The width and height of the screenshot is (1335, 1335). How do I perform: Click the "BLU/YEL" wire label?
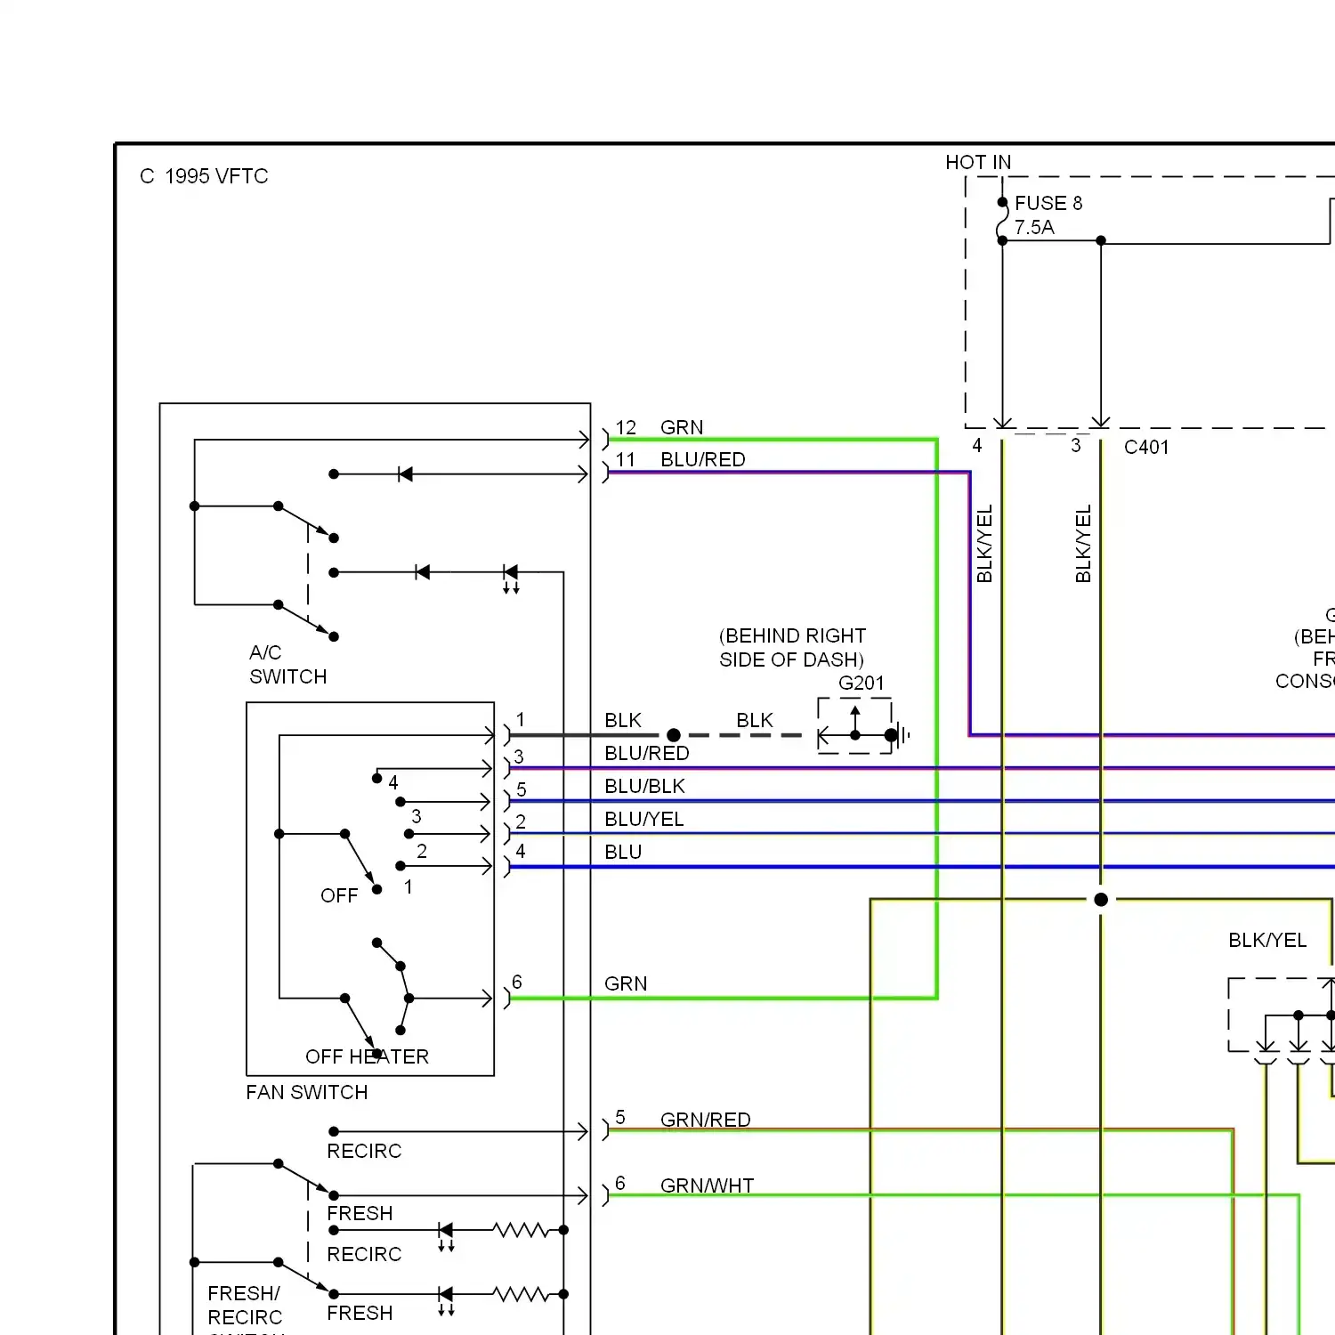click(x=644, y=819)
